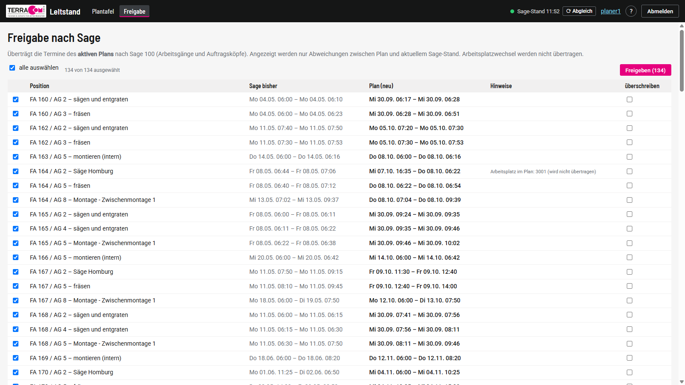Viewport: 685px width, 385px height.
Task: Enable überschreiben for FA 163 / AG 5
Action: click(629, 157)
